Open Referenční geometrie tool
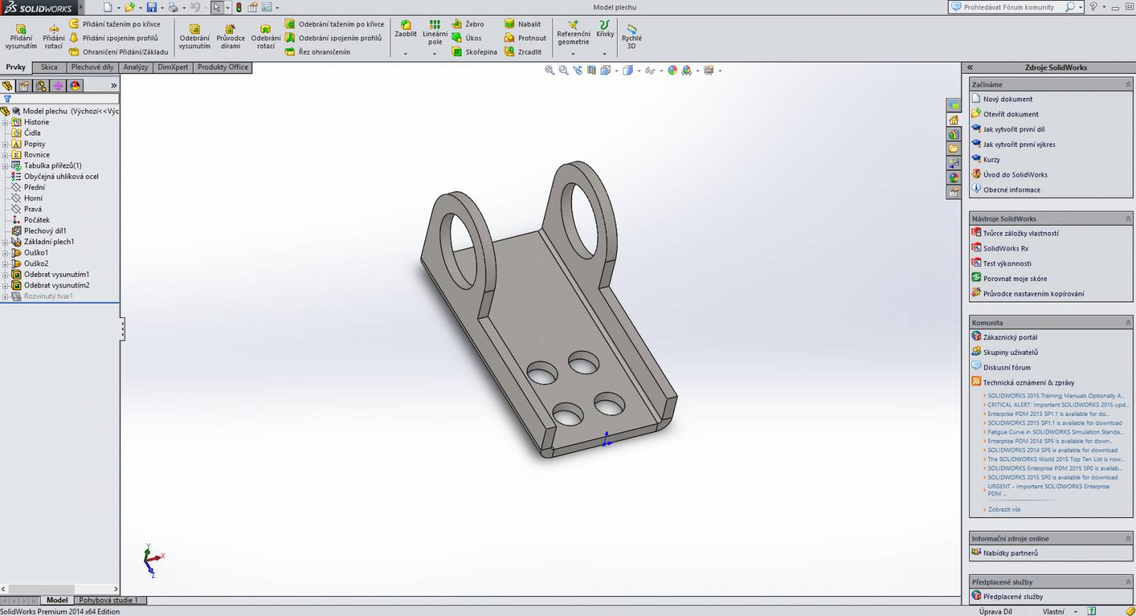This screenshot has height=616, width=1136. pyautogui.click(x=573, y=33)
